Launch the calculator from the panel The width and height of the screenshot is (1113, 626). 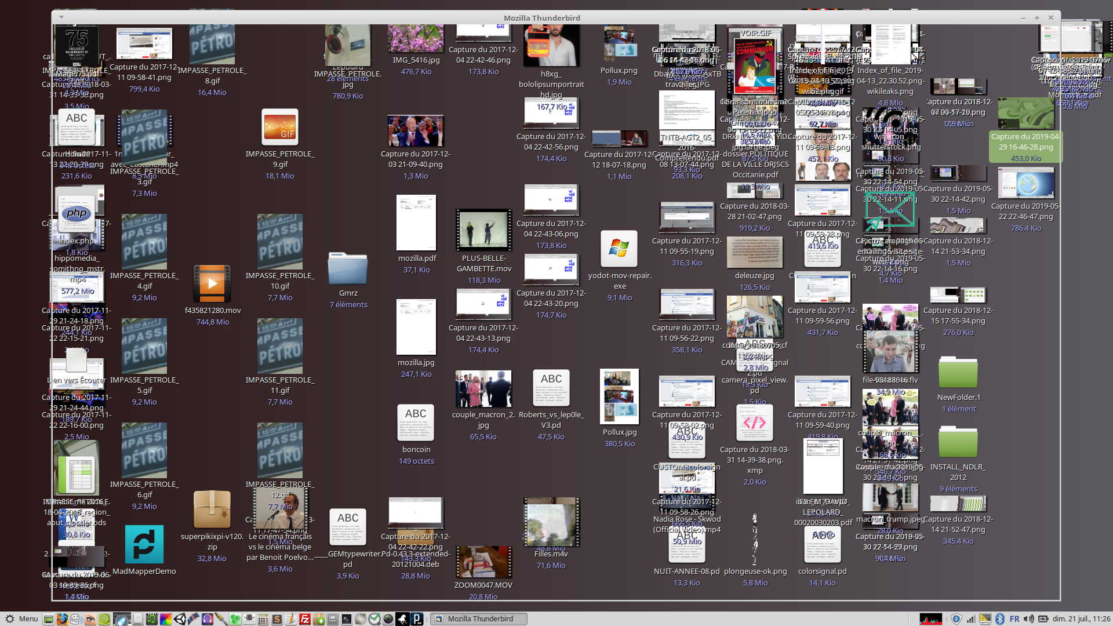(263, 619)
